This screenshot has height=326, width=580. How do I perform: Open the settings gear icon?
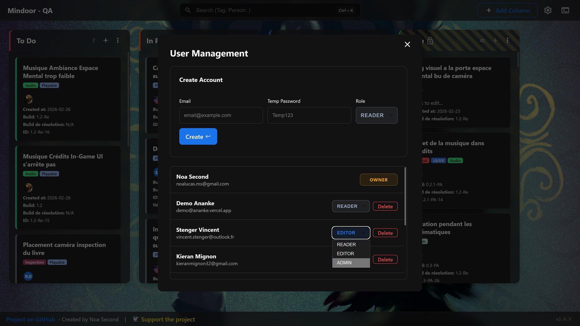[x=548, y=10]
